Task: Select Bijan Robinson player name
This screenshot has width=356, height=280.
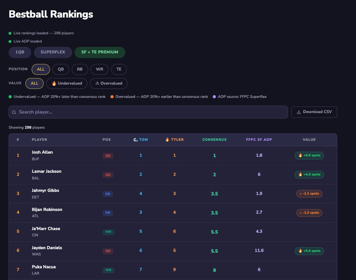Action: click(x=47, y=209)
